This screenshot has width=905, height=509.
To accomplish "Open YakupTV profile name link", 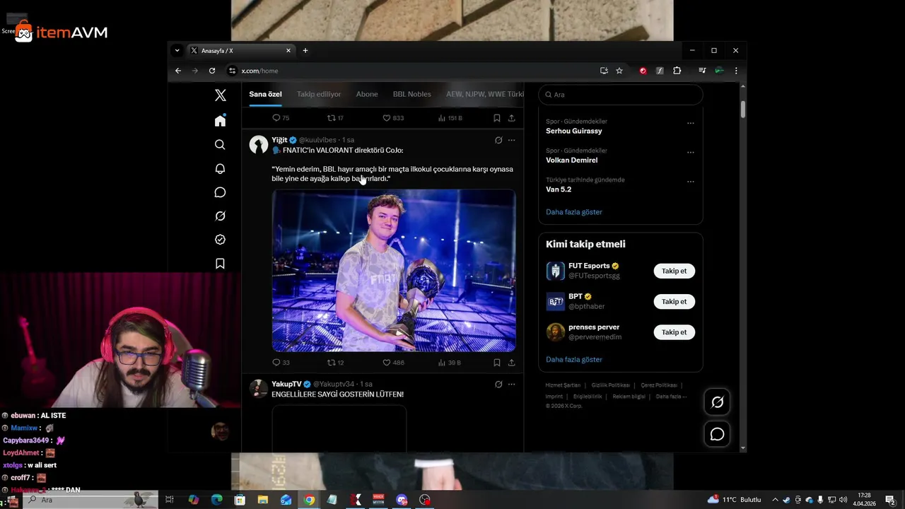I will click(286, 384).
